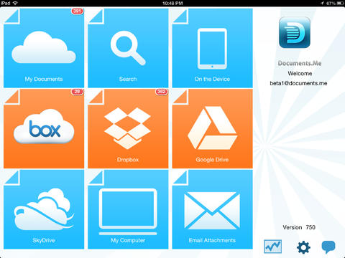Open the Google Drive tile

pyautogui.click(x=212, y=129)
